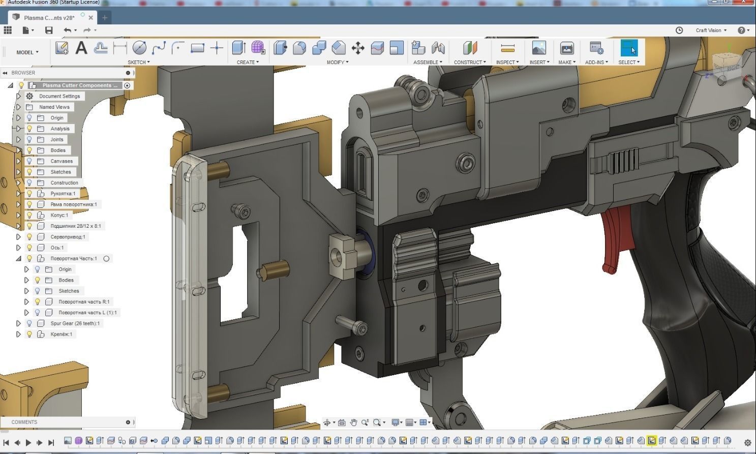Expand Поворотная часть R:1 node
The width and height of the screenshot is (756, 454).
tap(26, 302)
